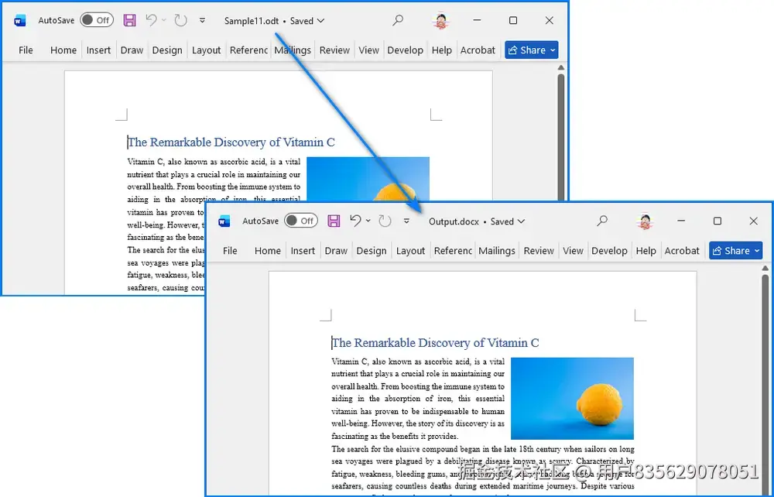Click scroll-up arrow in Sample11.odt window
Viewport: 774px width, 497px height.
[x=560, y=67]
